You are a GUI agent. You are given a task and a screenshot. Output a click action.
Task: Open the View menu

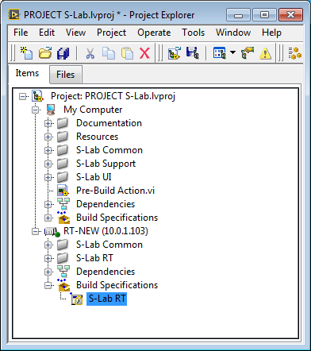pos(75,33)
